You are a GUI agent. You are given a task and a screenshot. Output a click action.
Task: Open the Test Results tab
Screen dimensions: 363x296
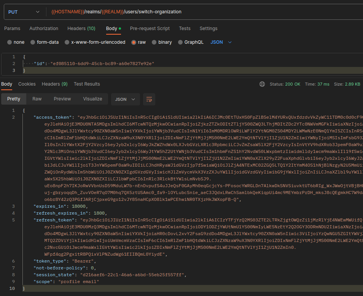[x=87, y=84]
